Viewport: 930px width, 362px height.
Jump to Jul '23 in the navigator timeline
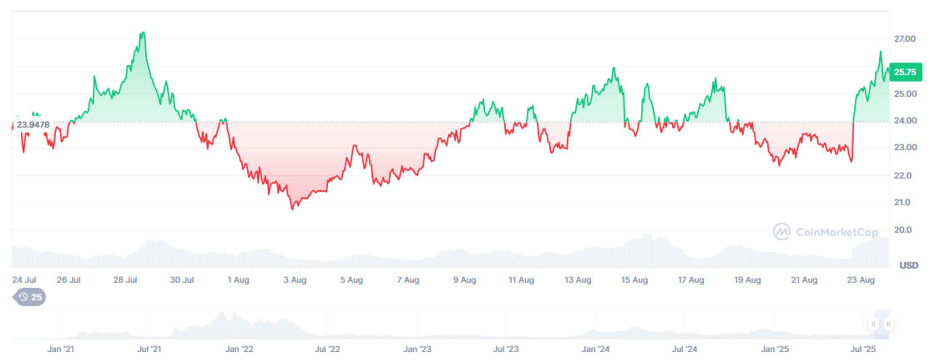click(507, 350)
